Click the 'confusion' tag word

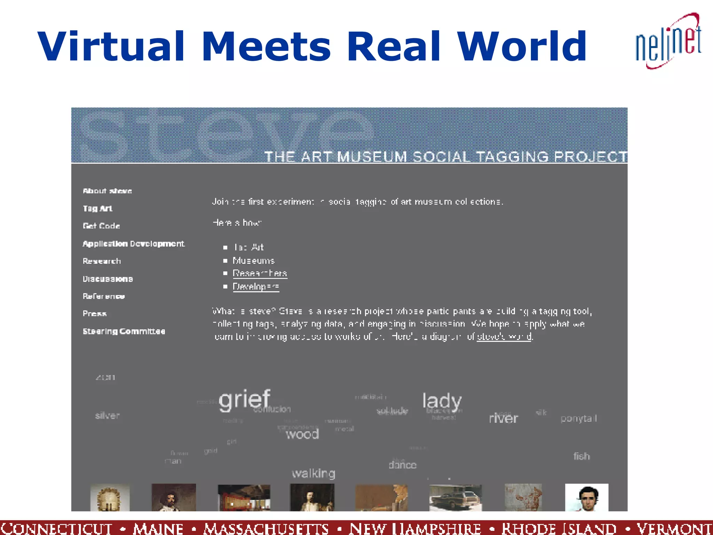coord(272,409)
